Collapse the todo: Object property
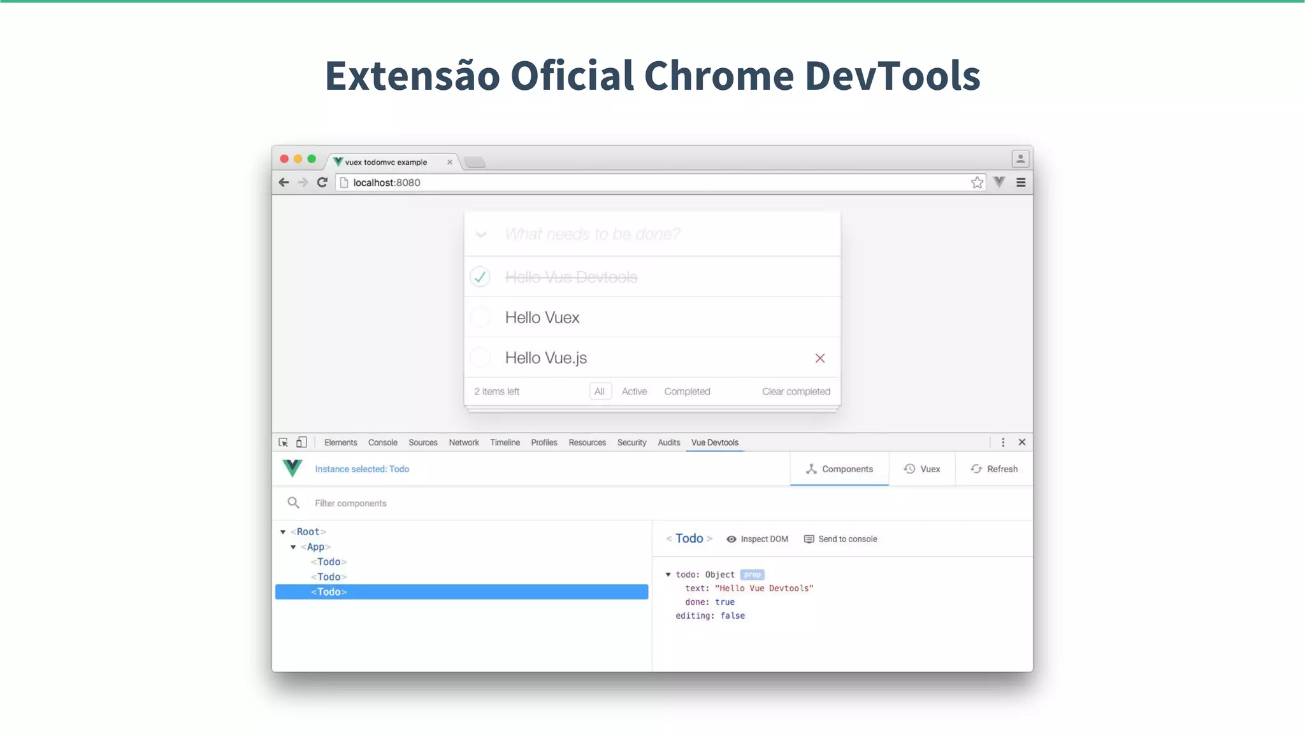This screenshot has height=734, width=1305. [x=668, y=575]
